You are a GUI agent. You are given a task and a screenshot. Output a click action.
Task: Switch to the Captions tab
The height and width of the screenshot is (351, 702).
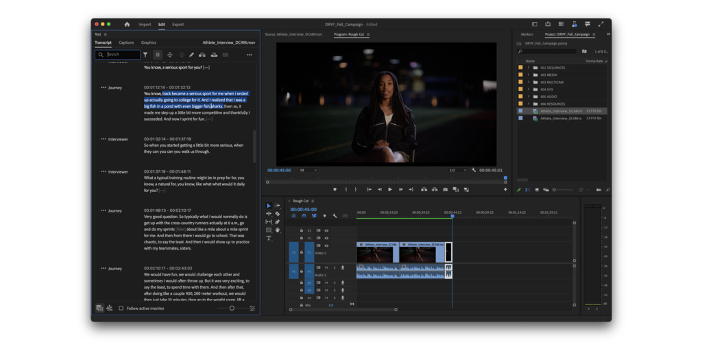point(126,43)
